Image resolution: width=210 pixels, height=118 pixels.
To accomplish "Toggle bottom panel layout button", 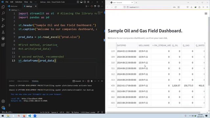I will coord(81,2).
